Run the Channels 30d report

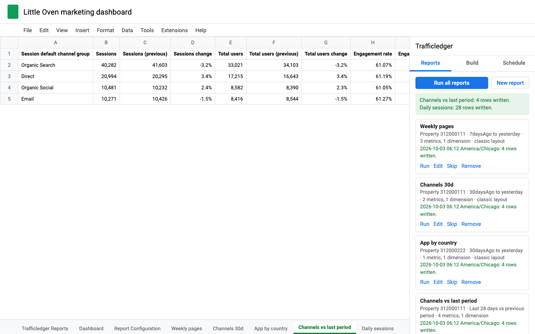click(425, 224)
